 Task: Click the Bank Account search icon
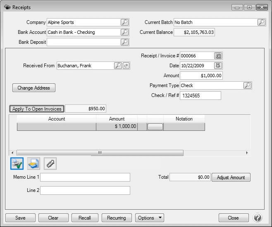tap(124, 32)
